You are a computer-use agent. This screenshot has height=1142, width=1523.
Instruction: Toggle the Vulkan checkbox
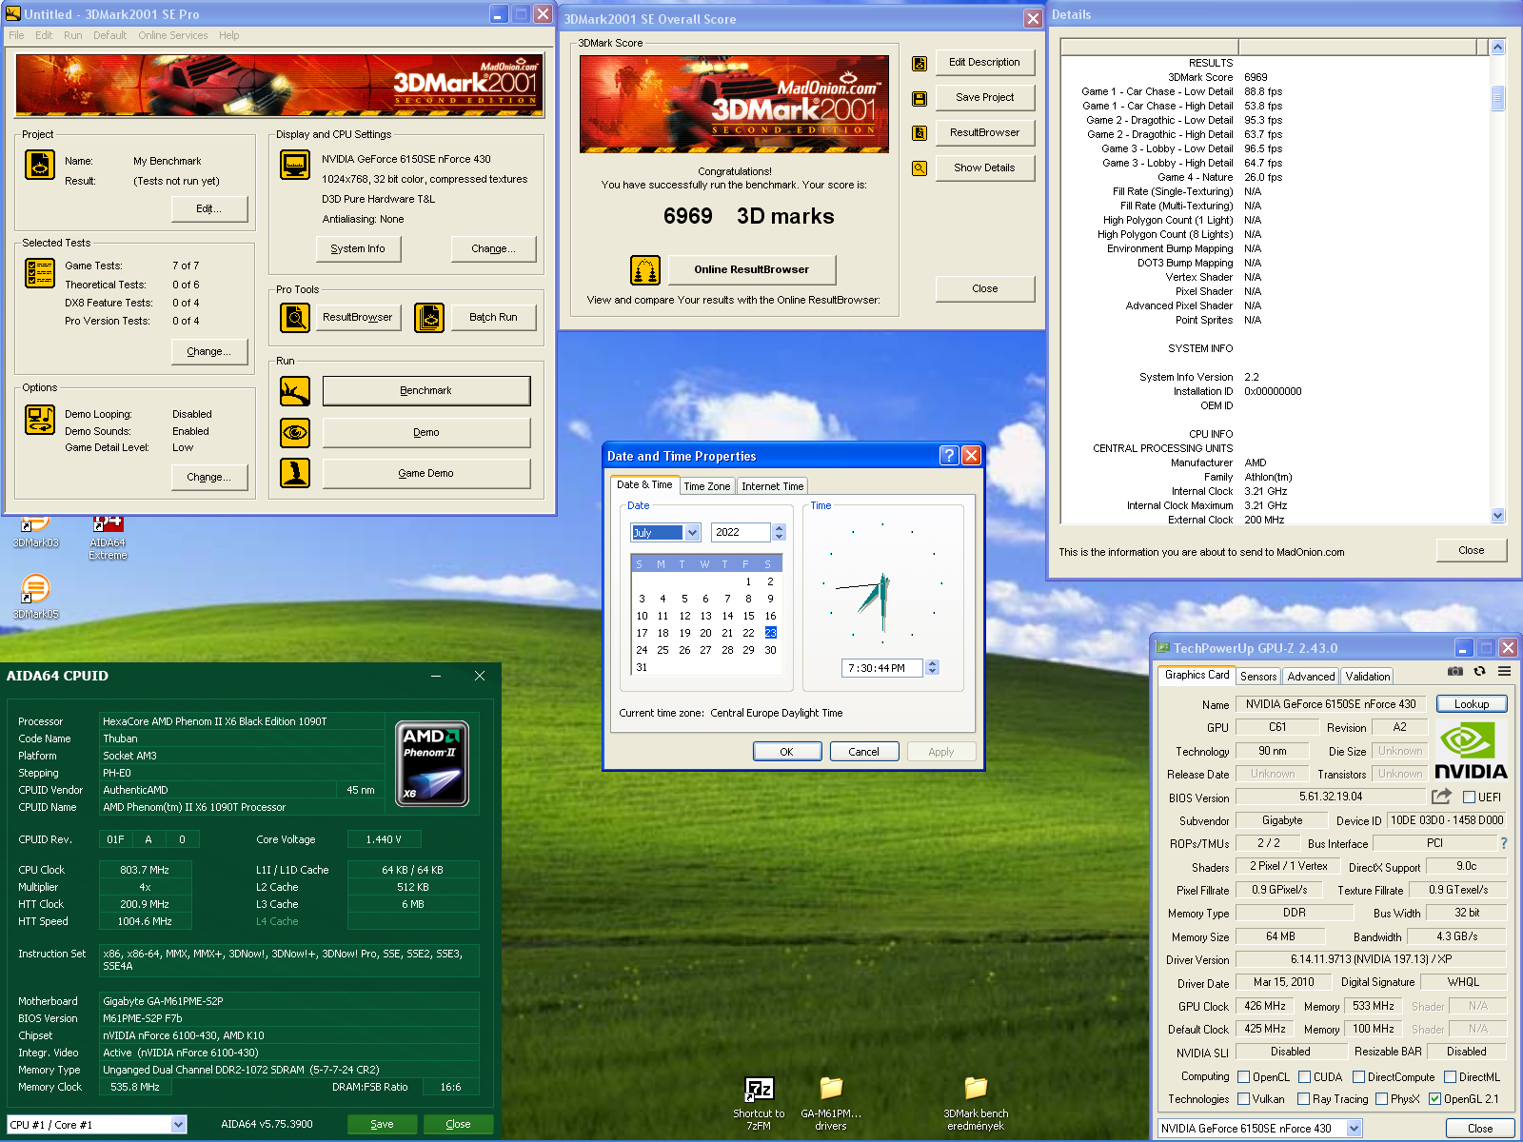(x=1243, y=1099)
